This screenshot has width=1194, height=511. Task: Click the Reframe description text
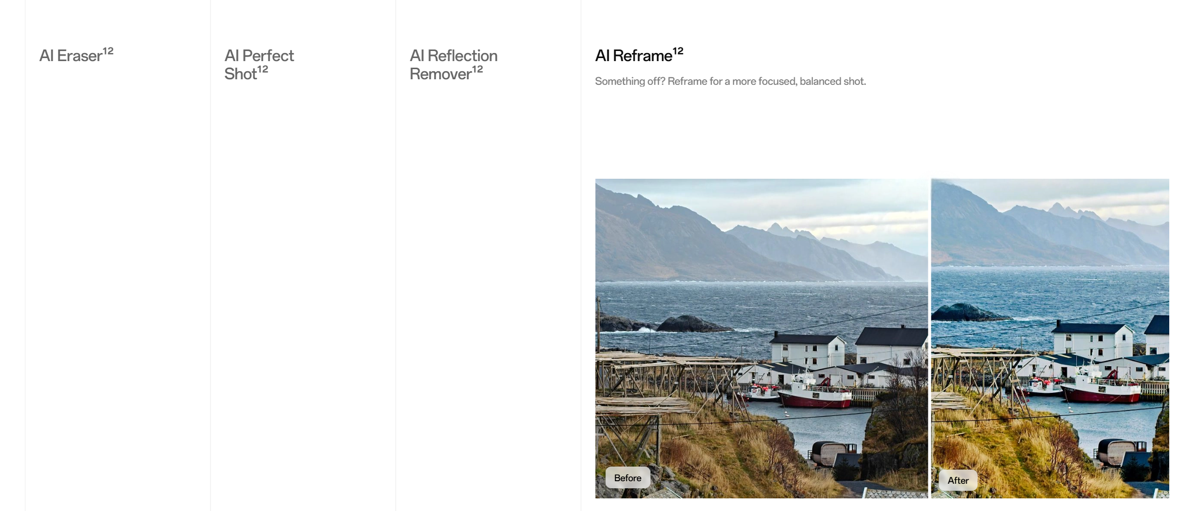(x=730, y=81)
